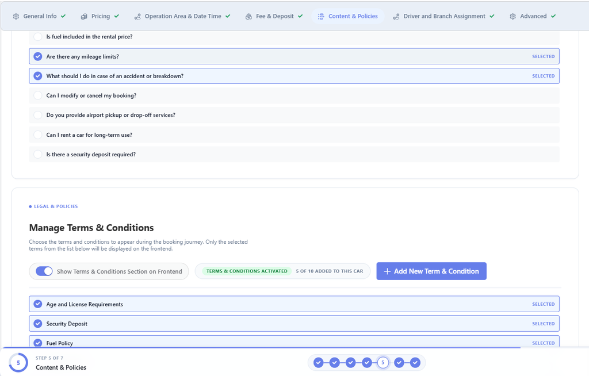The width and height of the screenshot is (589, 376).
Task: Select the modify or cancel booking FAQ
Action: pos(294,95)
